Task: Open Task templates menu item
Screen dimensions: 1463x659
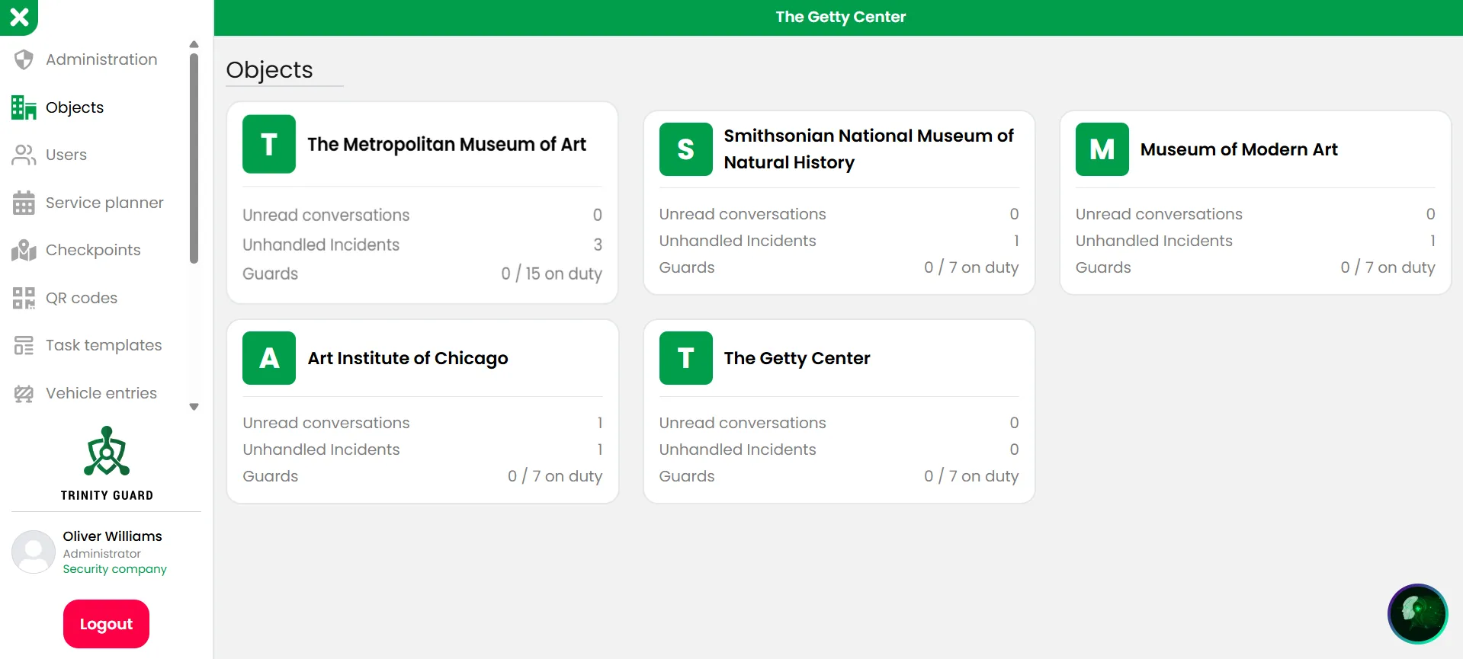Action: coord(104,345)
